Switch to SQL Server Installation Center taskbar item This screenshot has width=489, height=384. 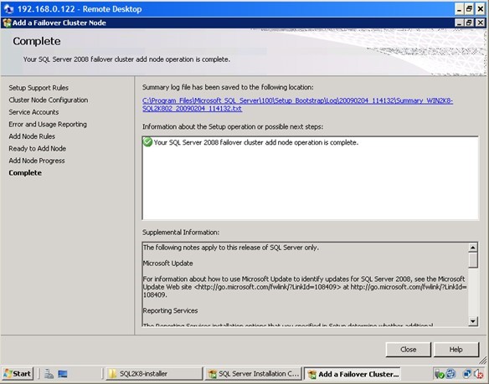(253, 373)
